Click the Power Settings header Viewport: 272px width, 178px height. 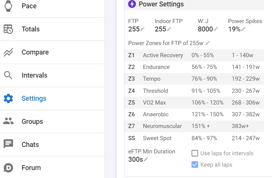coord(161,5)
